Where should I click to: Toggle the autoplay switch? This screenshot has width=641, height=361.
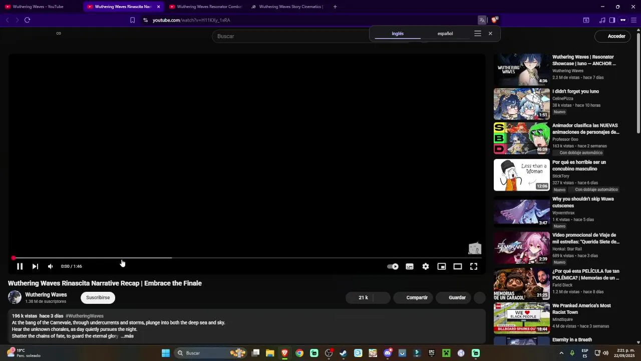[x=393, y=266]
